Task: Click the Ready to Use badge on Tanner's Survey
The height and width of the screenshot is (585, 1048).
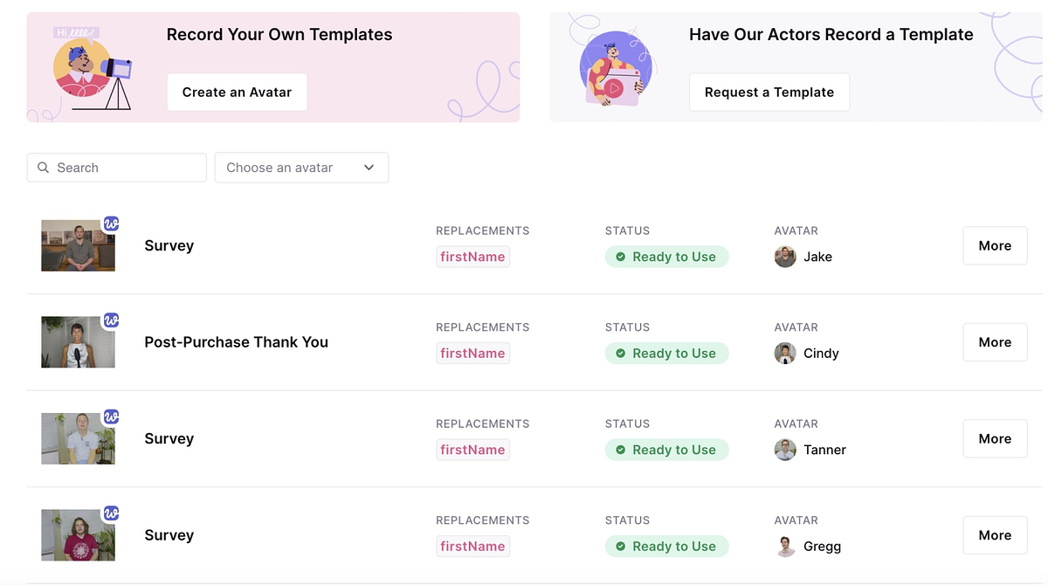Action: pyautogui.click(x=666, y=450)
